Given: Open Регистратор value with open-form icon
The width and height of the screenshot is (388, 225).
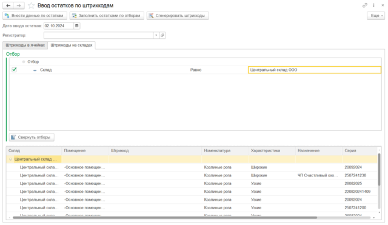Looking at the screenshot, I should (162, 35).
